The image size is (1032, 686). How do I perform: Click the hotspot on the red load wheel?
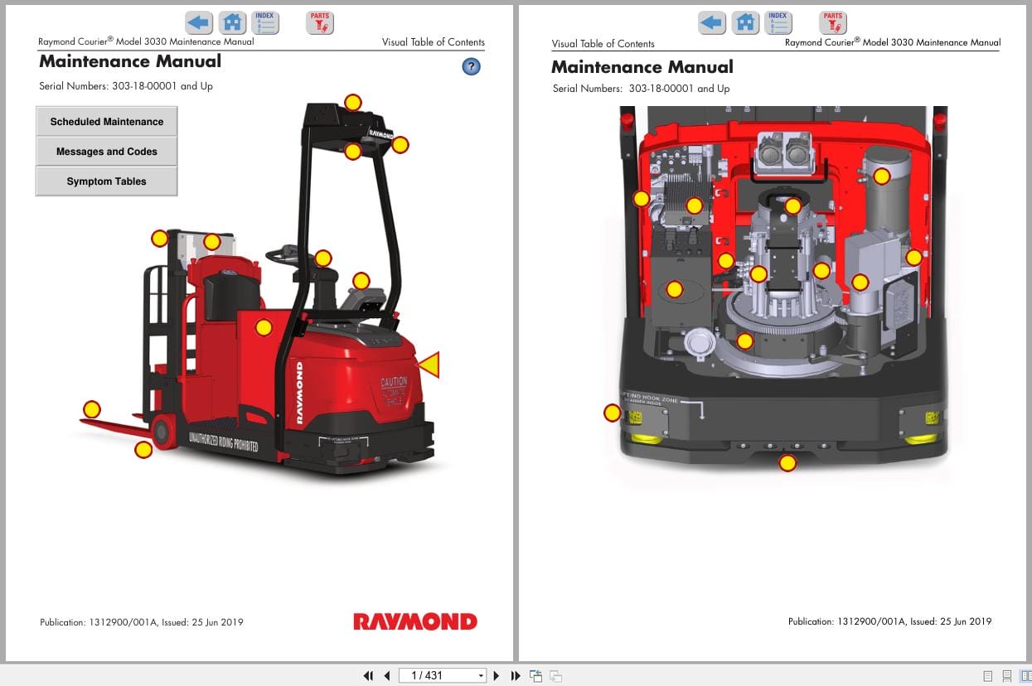point(144,450)
